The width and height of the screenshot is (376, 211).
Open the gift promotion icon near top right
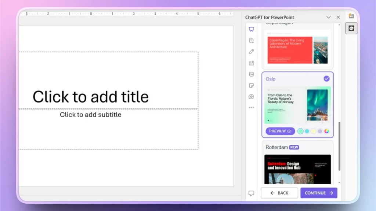click(x=351, y=17)
